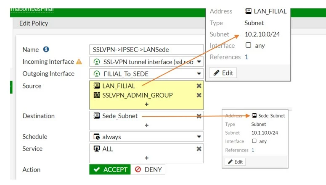Click the Edit Policy heading
Viewport: 326px width, 185px height.
coord(34,23)
